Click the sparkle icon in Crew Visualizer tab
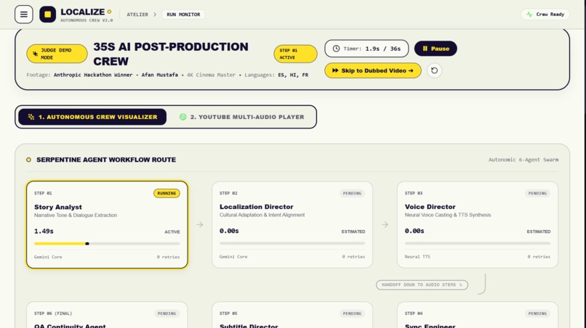Screen dimensions: 586x328 [x=31, y=117]
